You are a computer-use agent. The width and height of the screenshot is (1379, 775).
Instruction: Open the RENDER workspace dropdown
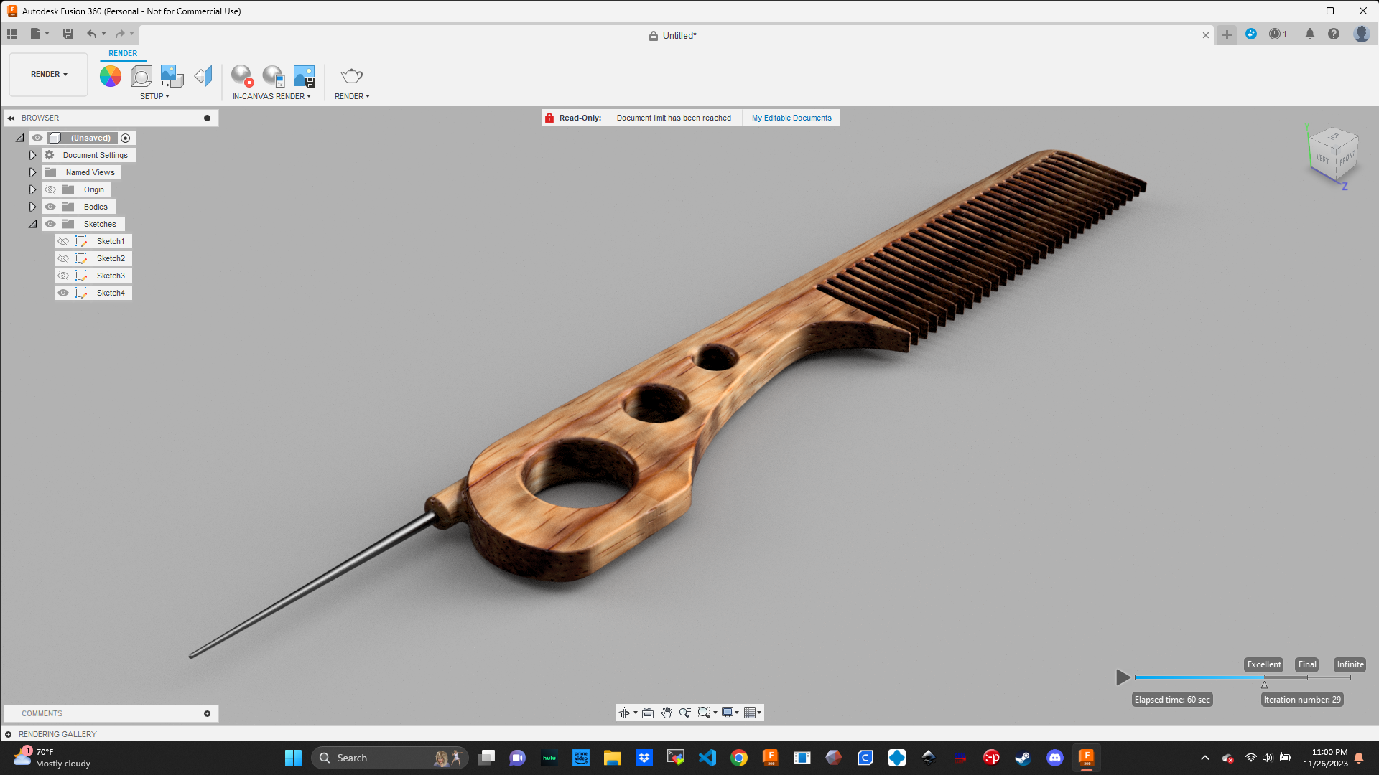(49, 74)
